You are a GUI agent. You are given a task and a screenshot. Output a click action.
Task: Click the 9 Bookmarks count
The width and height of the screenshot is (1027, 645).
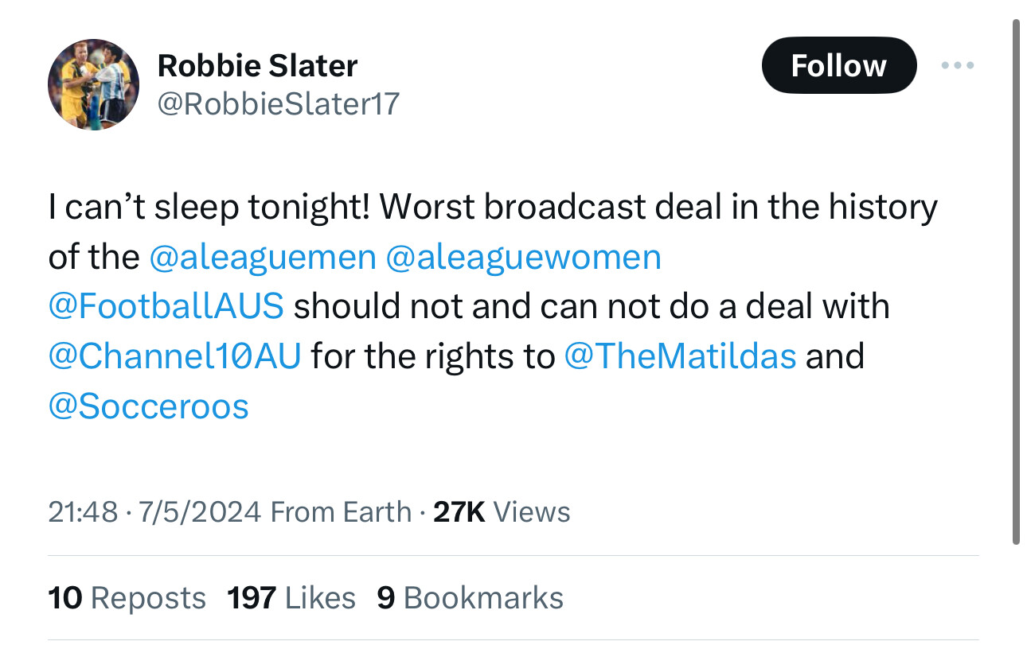click(x=470, y=597)
